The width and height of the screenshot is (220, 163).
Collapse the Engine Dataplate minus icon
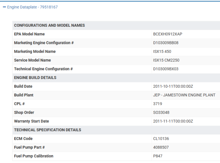click(4, 7)
